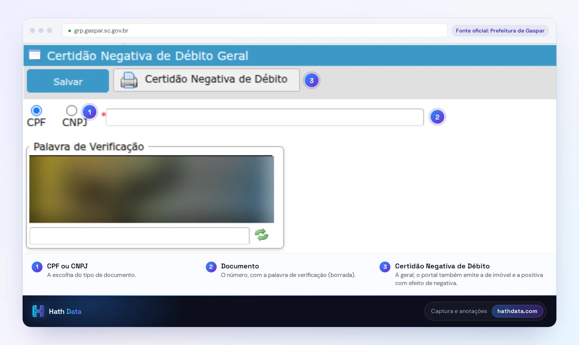The width and height of the screenshot is (579, 345).
Task: Click the window icon beside the page title
Action: [x=35, y=55]
